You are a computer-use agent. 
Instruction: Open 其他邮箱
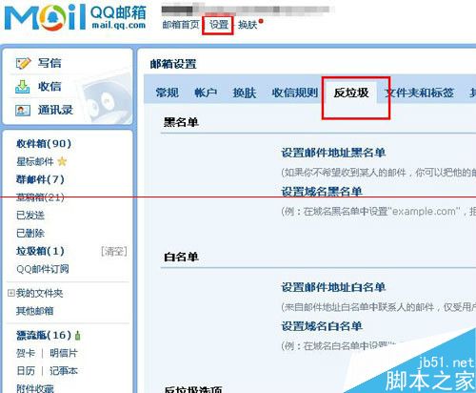click(x=35, y=311)
